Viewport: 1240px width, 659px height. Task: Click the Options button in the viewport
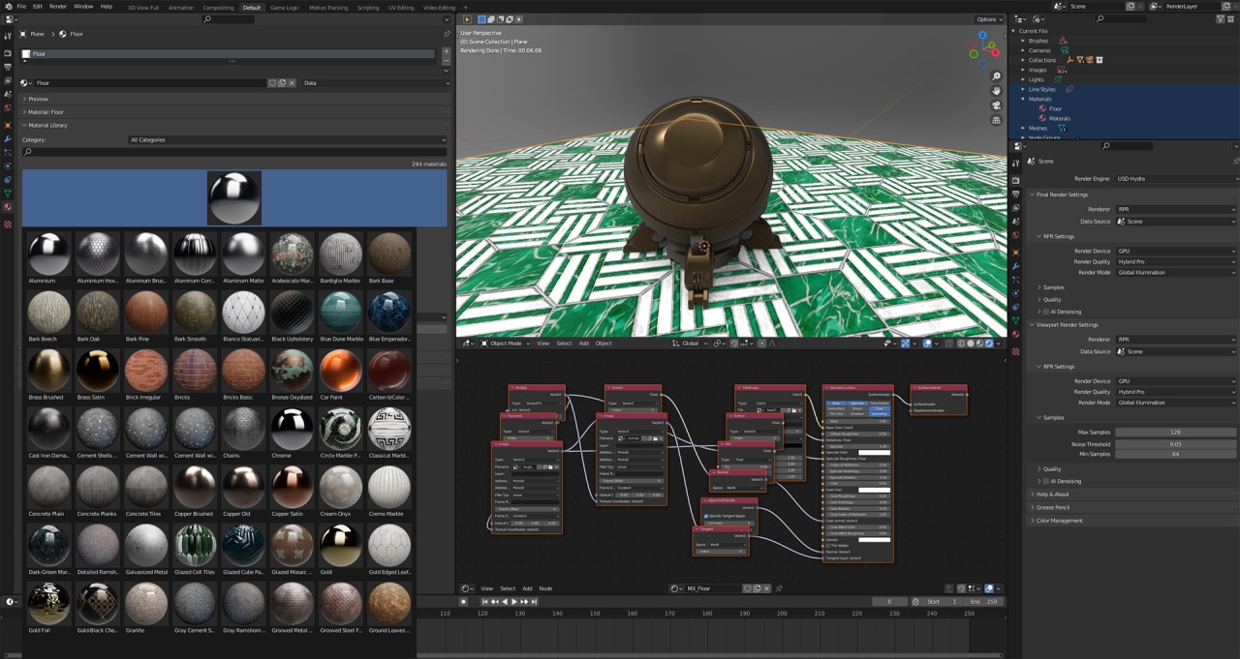pos(987,18)
